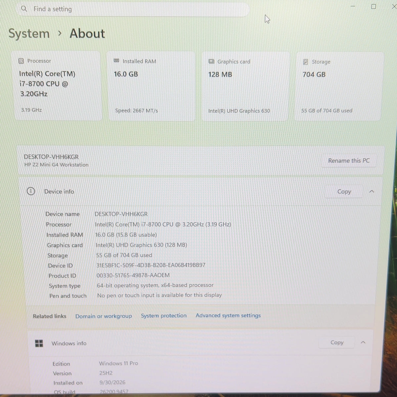Click the DESKTOP-VHH6KGR value in the Device name row
The height and width of the screenshot is (397, 397).
click(x=121, y=214)
